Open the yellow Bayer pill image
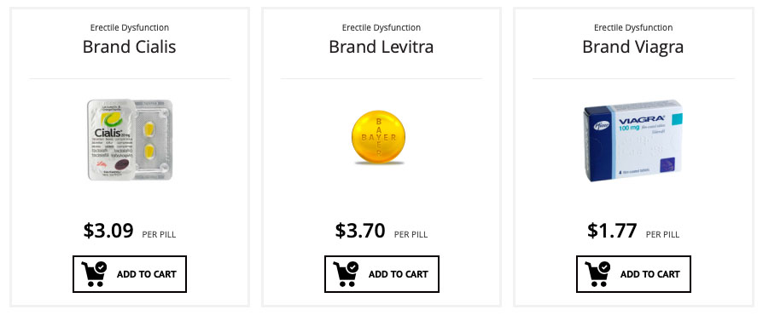 [379, 137]
